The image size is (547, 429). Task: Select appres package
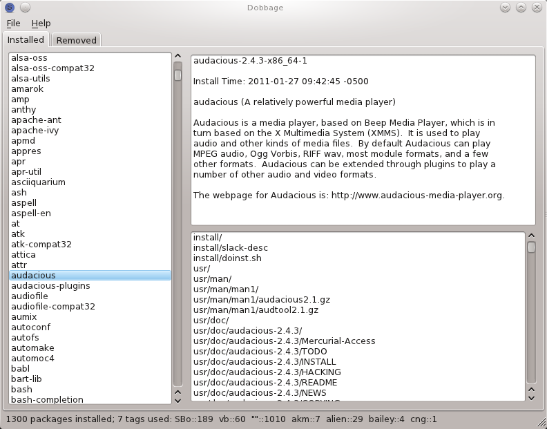click(90, 151)
